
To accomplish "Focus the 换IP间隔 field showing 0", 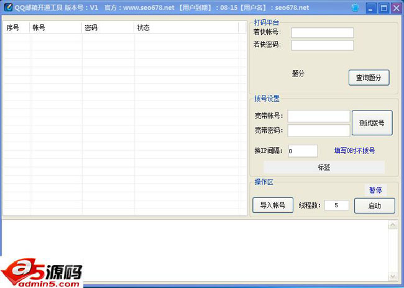I will click(303, 151).
